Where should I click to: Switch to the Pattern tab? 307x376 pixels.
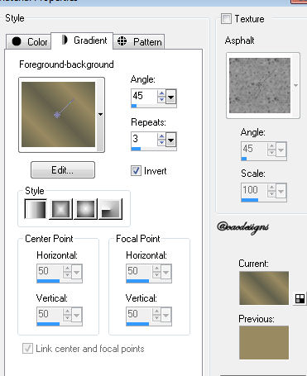click(x=139, y=42)
